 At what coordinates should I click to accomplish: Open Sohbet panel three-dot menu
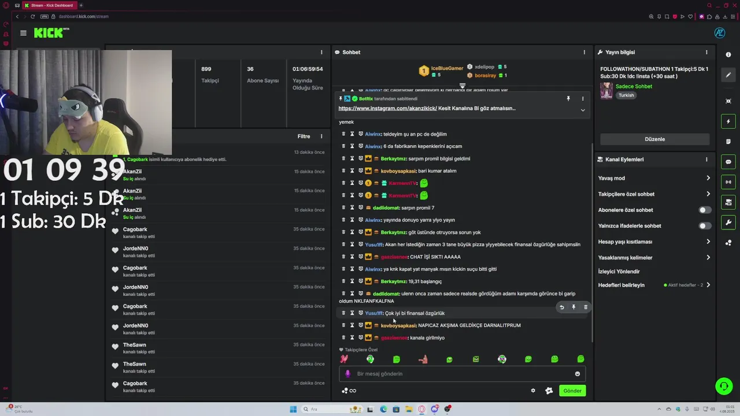pyautogui.click(x=584, y=52)
